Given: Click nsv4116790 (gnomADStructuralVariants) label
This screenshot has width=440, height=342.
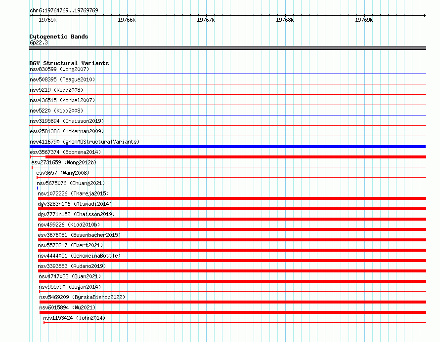Looking at the screenshot, I should point(85,142).
